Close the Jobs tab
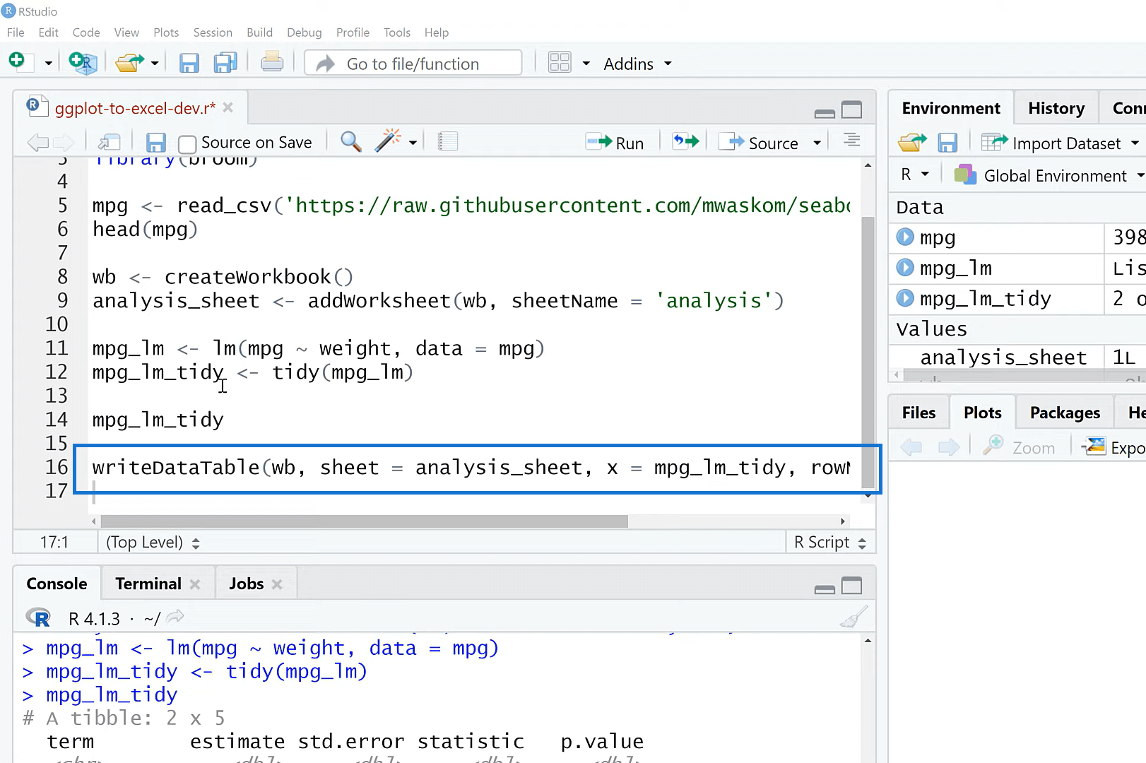 277,584
